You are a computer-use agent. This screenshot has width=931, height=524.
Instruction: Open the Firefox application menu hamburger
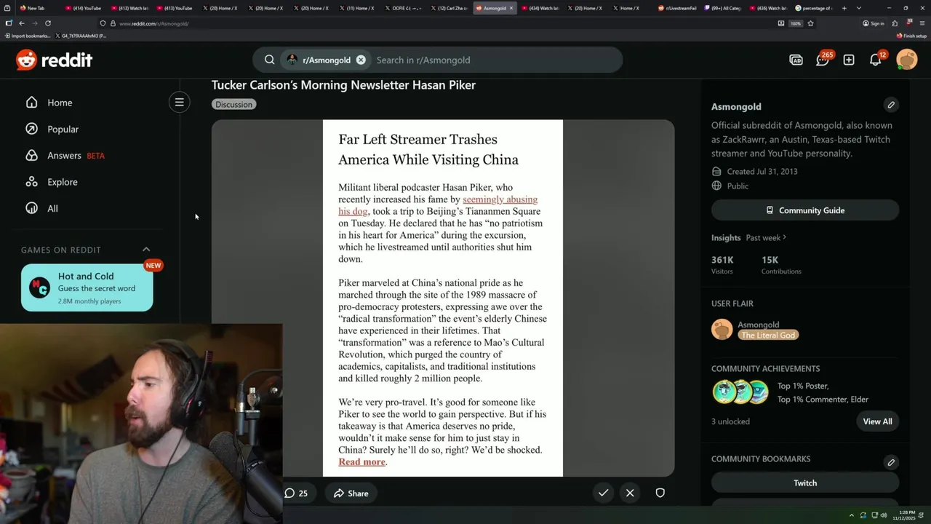point(922,23)
